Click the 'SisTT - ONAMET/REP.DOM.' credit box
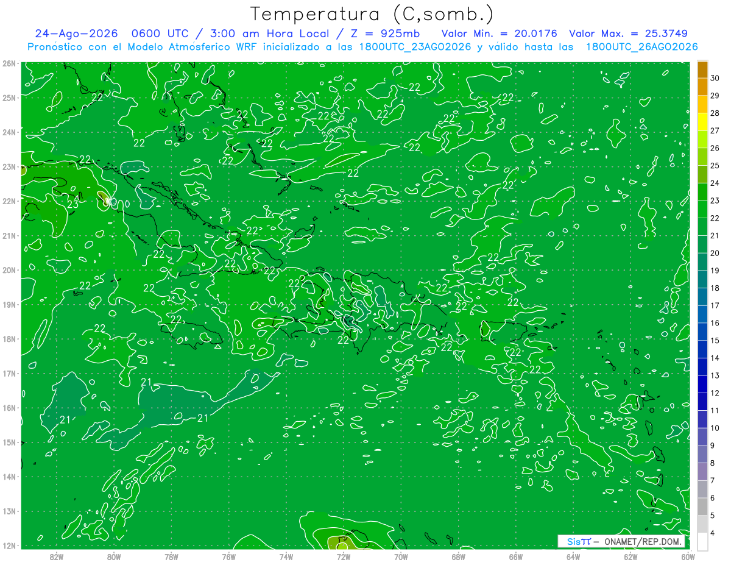 point(621,541)
